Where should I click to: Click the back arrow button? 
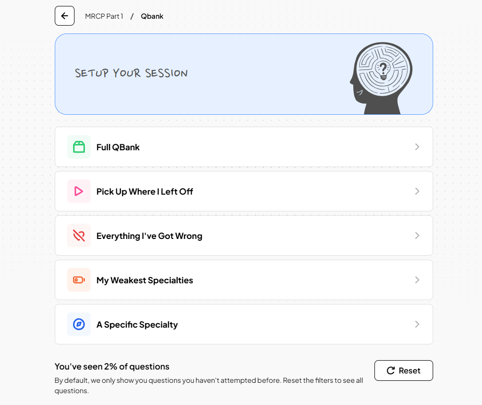pyautogui.click(x=65, y=16)
